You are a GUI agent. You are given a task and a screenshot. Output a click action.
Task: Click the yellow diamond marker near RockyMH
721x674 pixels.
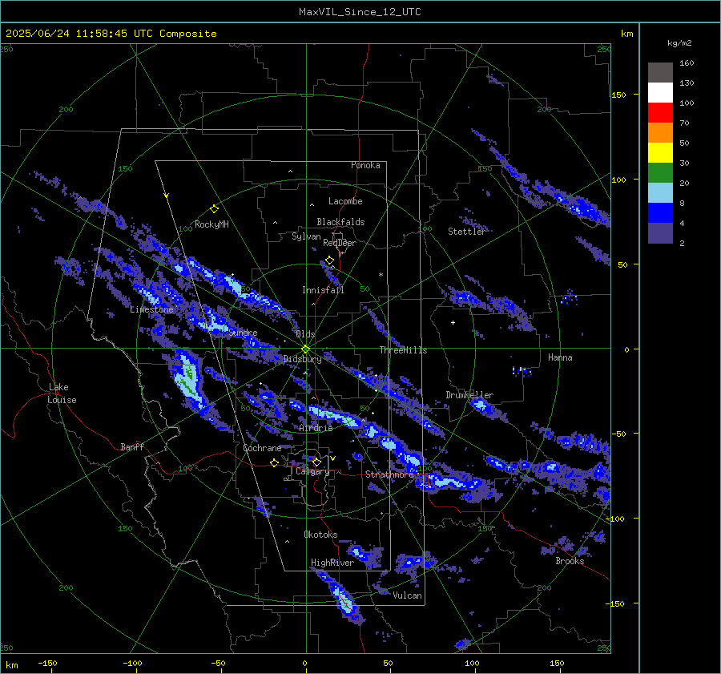[214, 209]
